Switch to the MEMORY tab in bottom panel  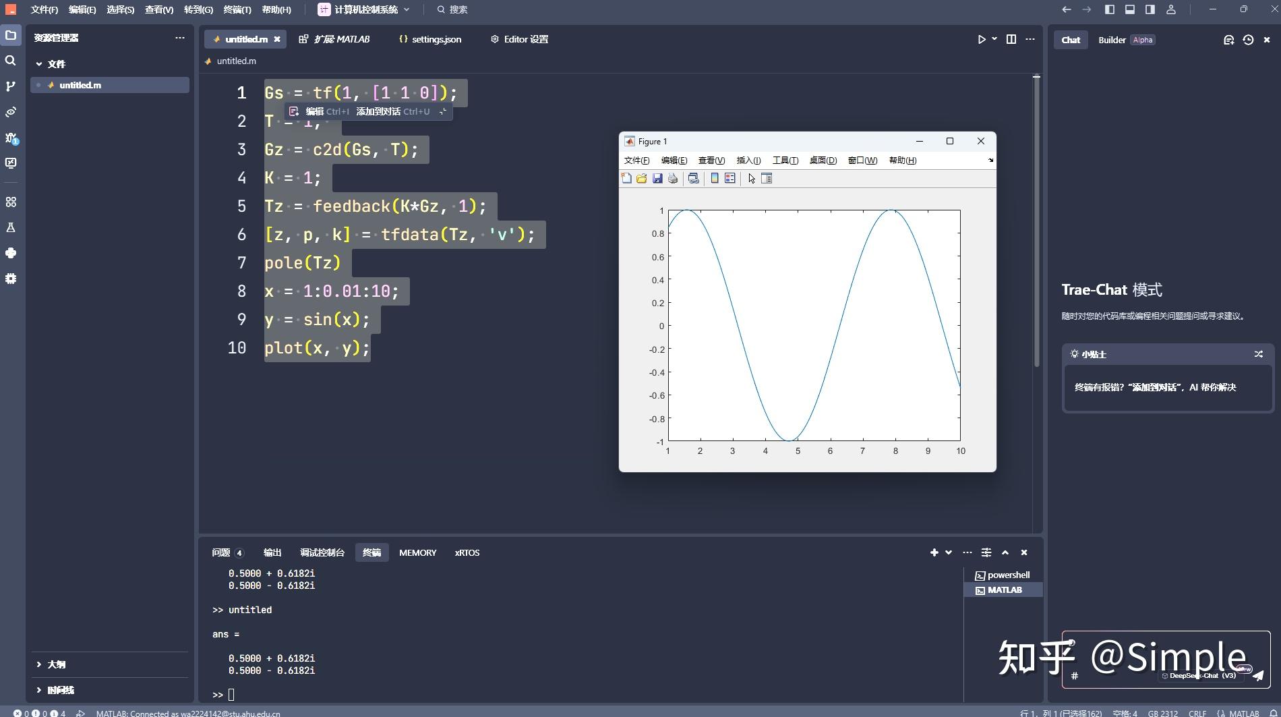(417, 552)
